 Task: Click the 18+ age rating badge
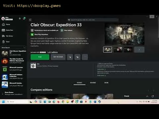point(33,65)
